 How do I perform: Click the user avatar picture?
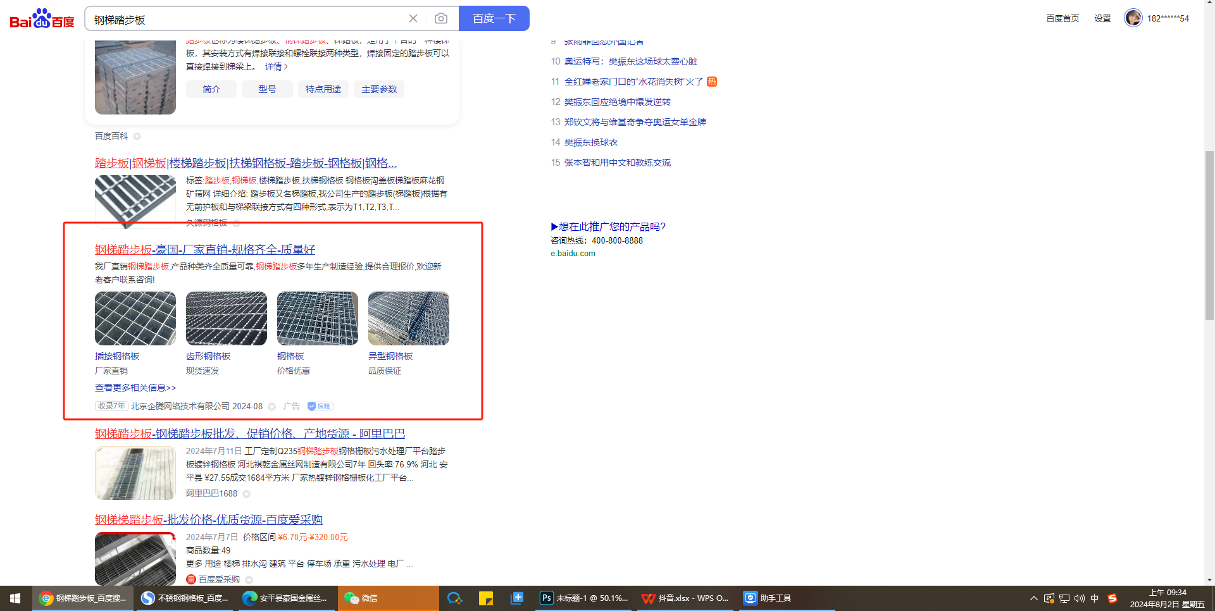click(x=1133, y=18)
